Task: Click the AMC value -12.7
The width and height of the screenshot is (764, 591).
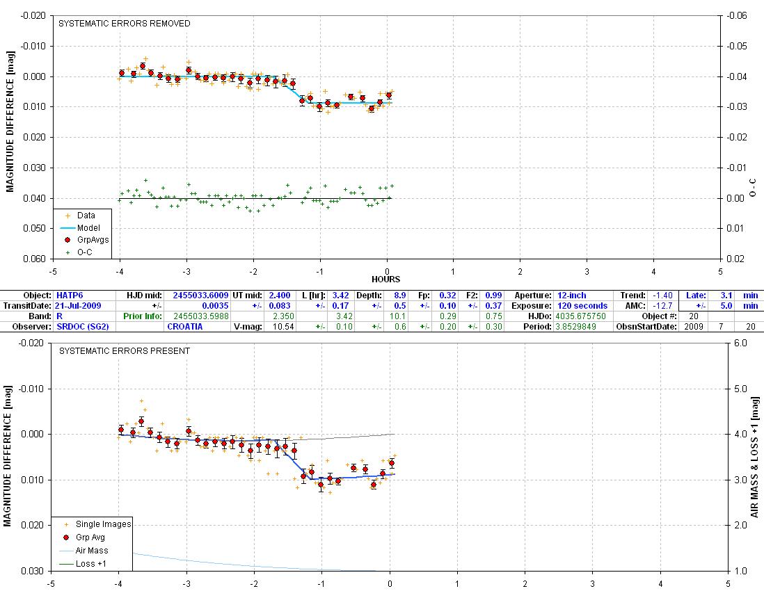Action: 664,306
